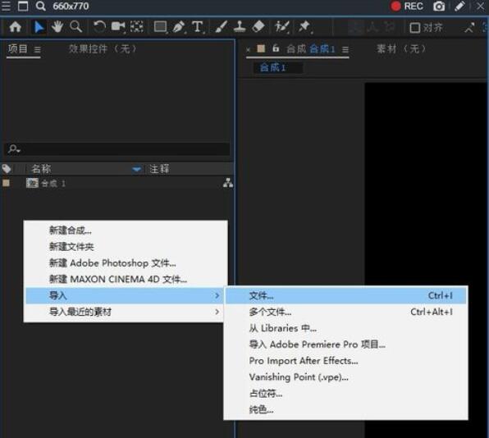Screen dimensions: 489x438
Task: Toggle the composition viewer lock icon
Action: (x=276, y=48)
